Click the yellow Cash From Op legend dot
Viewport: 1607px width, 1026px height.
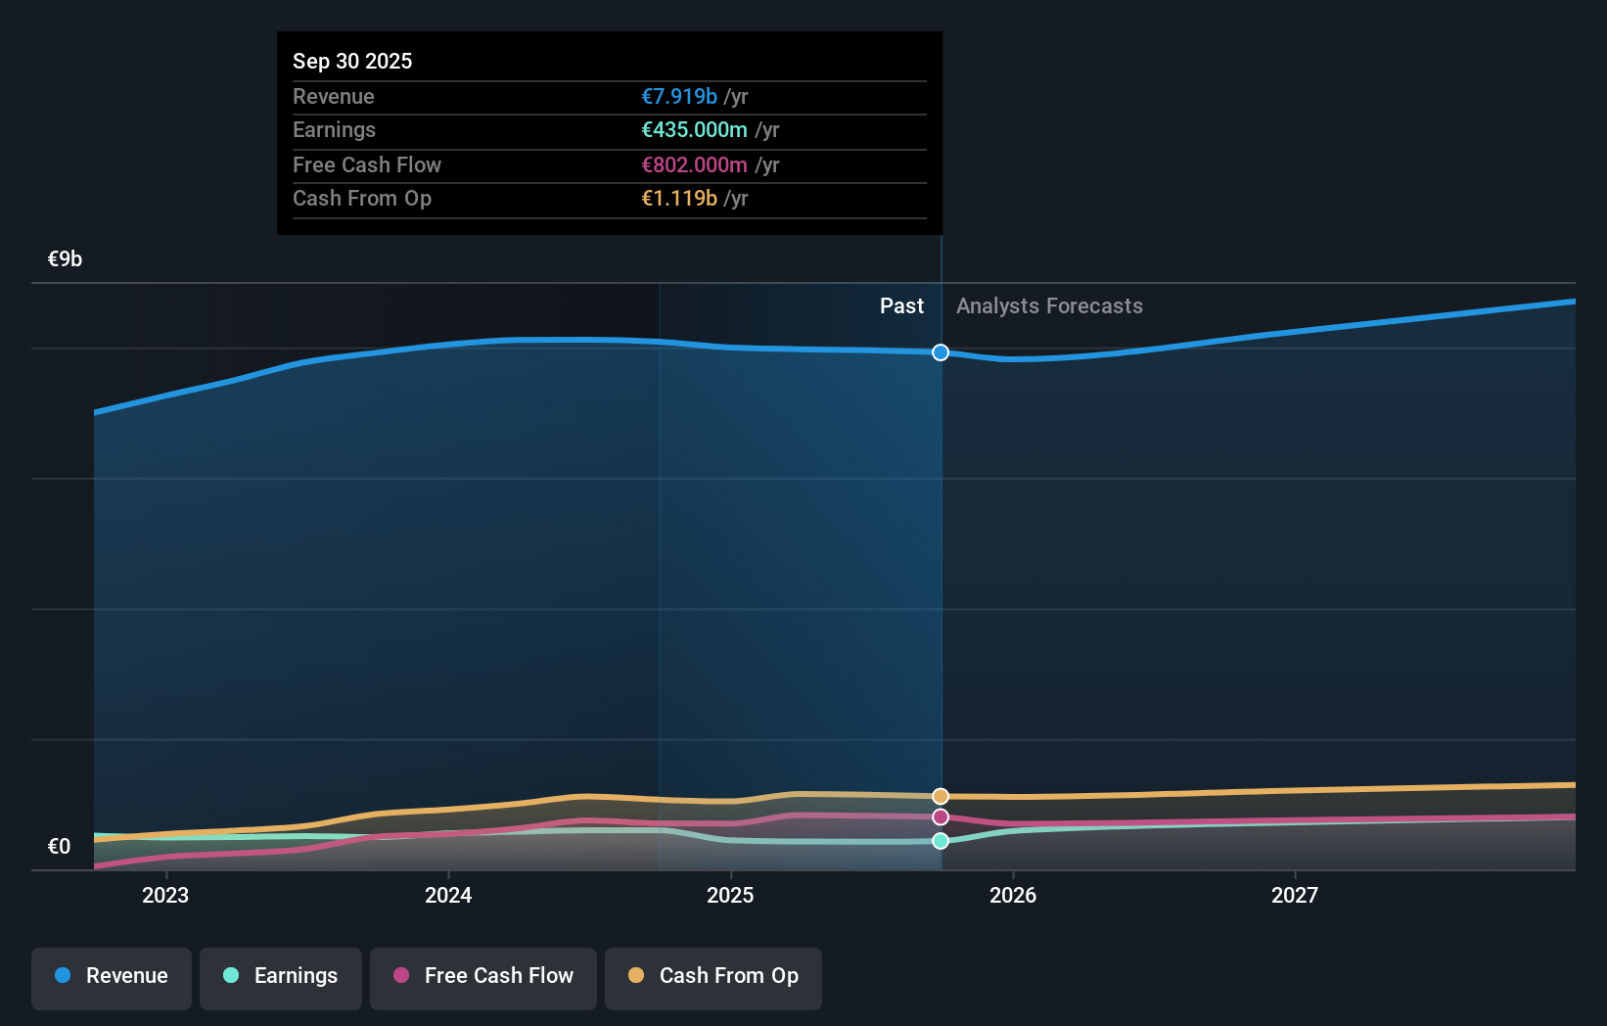pos(635,976)
